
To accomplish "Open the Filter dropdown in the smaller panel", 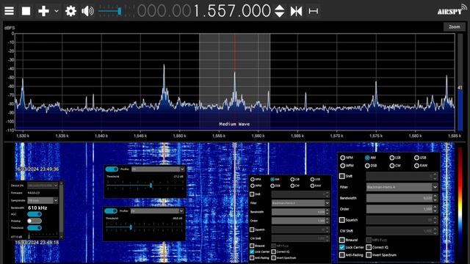I will click(x=300, y=203).
